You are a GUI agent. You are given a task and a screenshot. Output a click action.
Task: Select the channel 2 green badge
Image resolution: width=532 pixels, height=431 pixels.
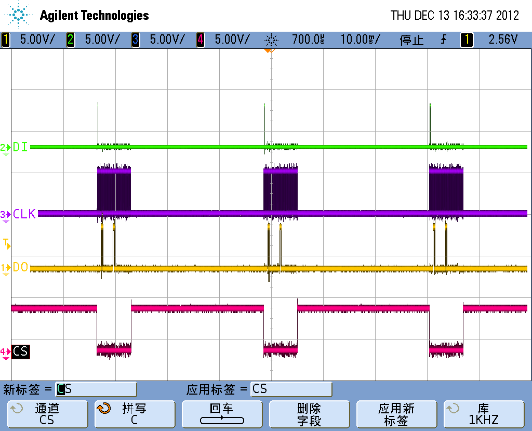(71, 40)
